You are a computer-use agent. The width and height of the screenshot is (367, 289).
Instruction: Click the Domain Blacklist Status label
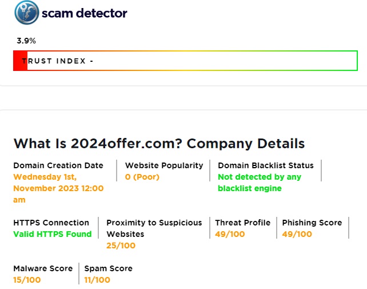point(266,165)
